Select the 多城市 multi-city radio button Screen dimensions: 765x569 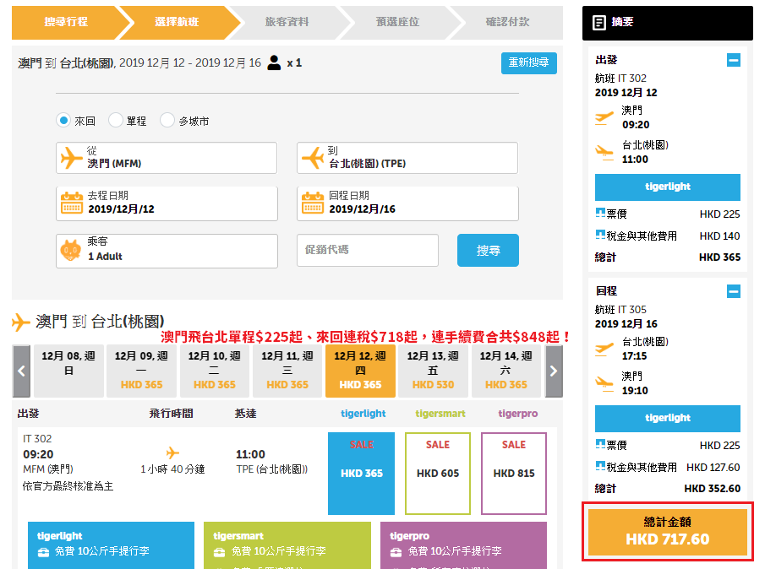click(x=167, y=120)
